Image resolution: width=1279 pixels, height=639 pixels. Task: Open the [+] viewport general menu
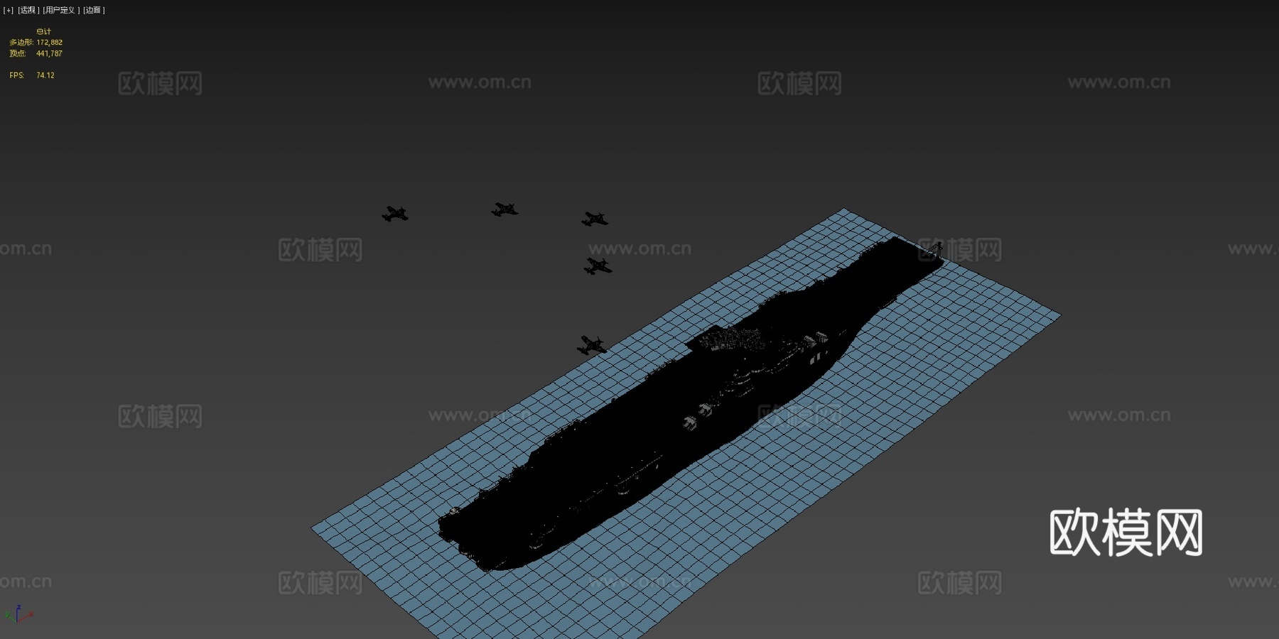[9, 10]
